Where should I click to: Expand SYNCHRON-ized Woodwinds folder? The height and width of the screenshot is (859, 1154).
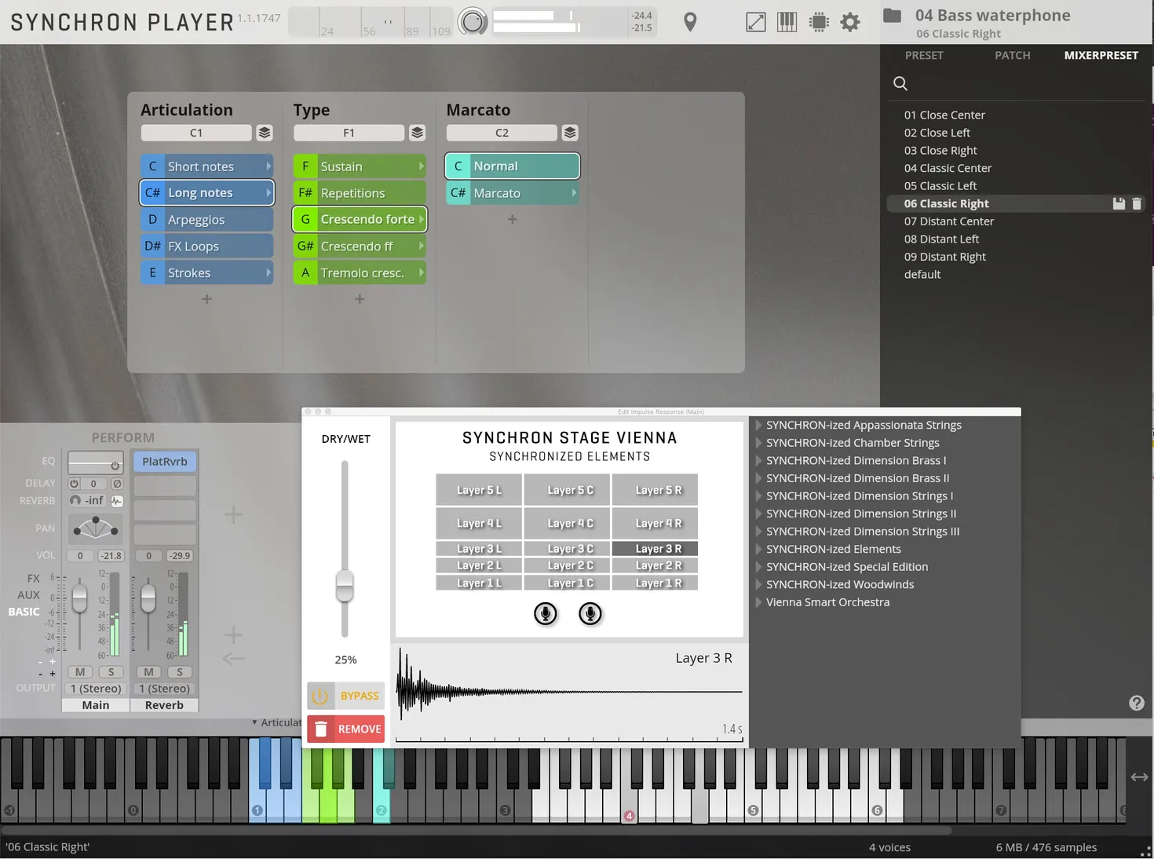tap(759, 585)
